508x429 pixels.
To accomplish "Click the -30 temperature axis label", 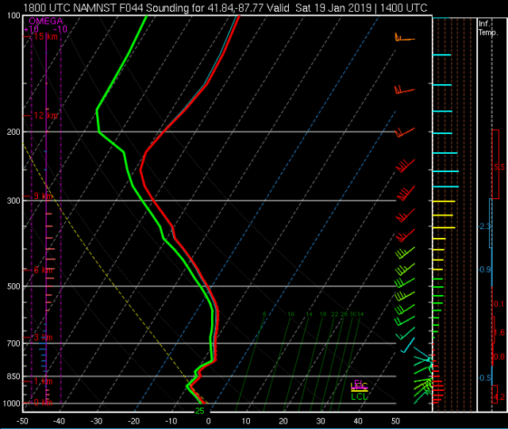I will point(97,420).
